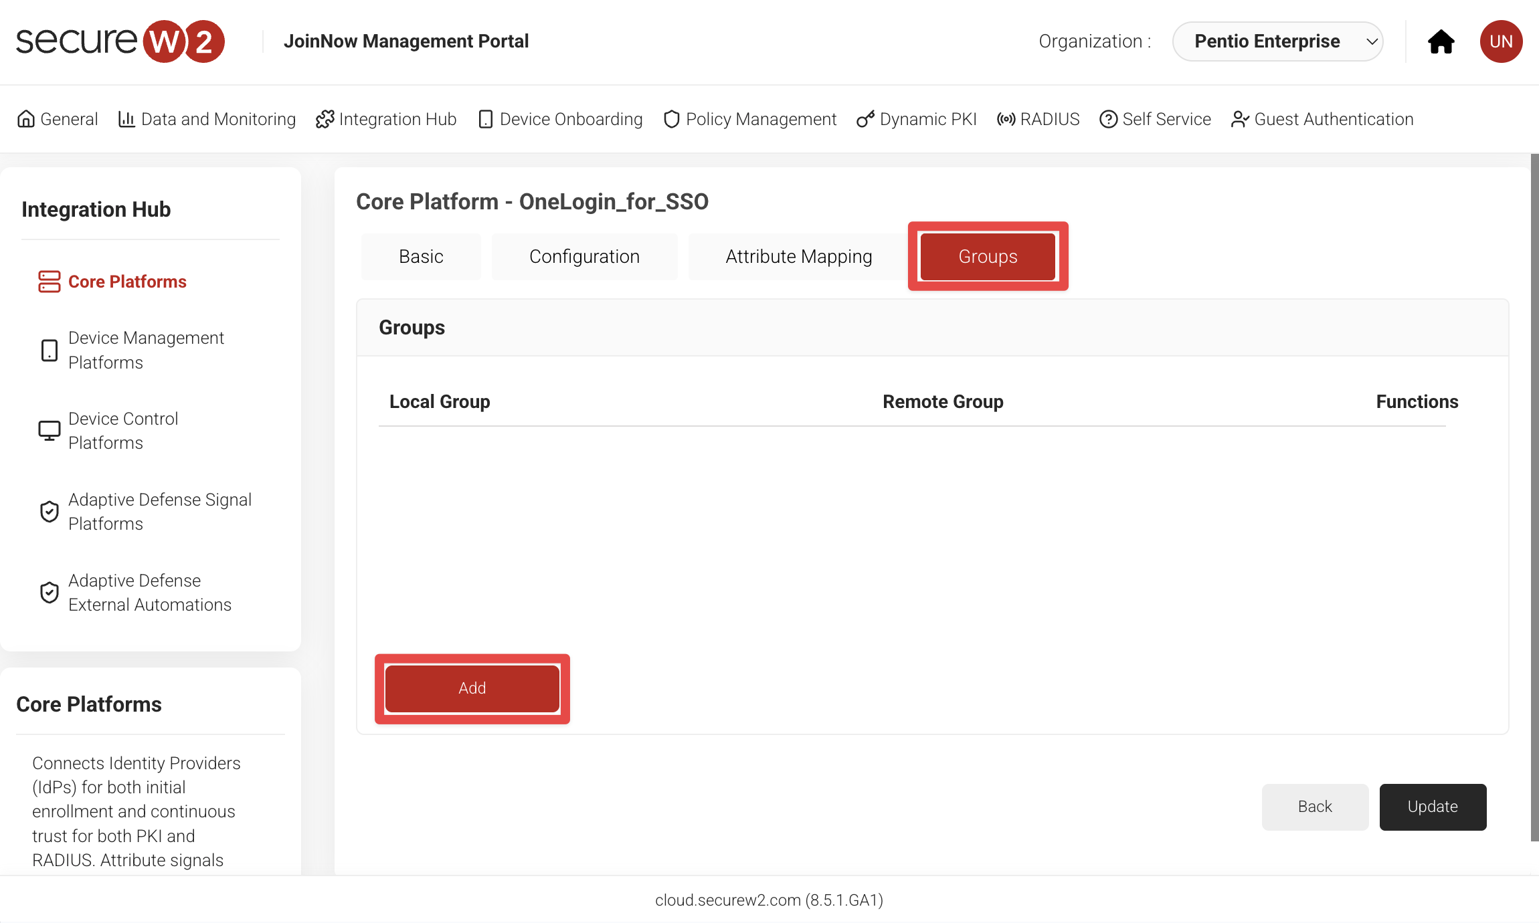The height and width of the screenshot is (923, 1539).
Task: Click the Policy Management shield icon
Action: (672, 119)
